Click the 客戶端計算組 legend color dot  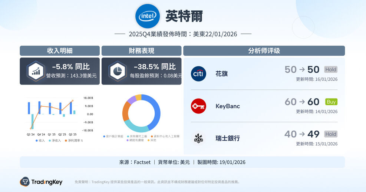coord(104,136)
